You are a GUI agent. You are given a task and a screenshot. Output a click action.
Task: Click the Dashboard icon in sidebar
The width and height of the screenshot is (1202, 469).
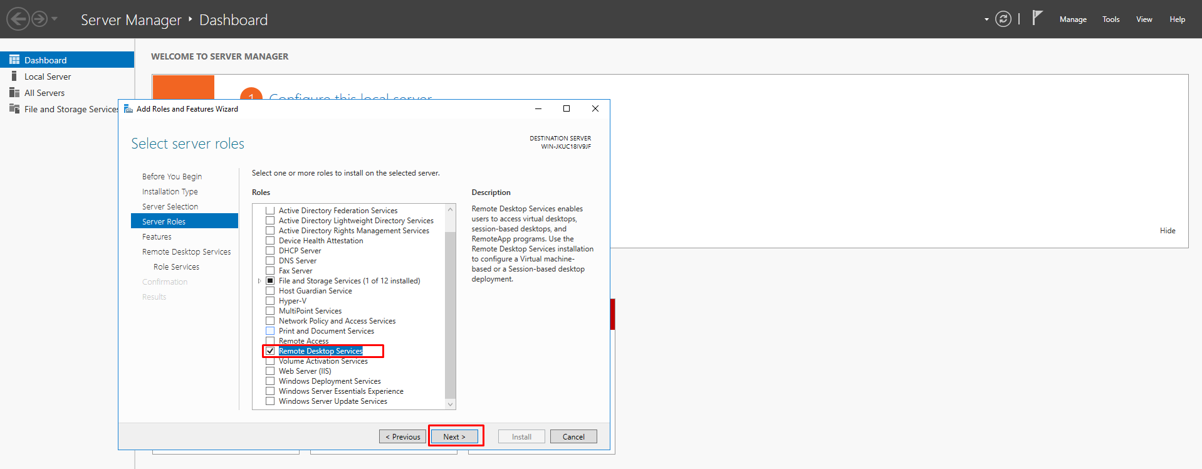14,60
